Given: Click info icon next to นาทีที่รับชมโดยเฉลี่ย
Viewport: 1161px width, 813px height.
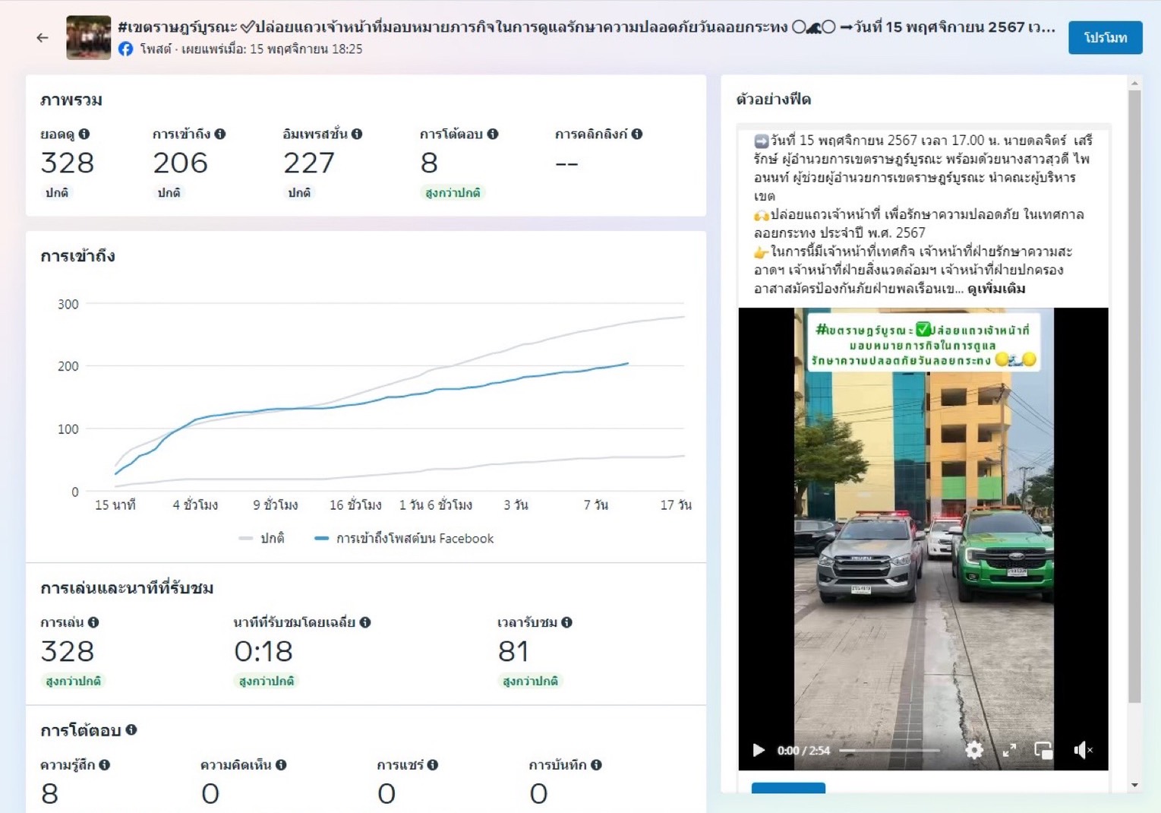Looking at the screenshot, I should click(365, 622).
